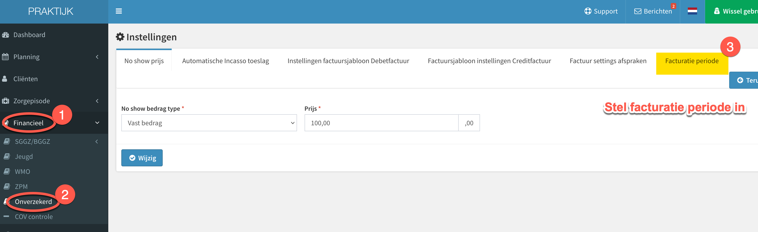Open the Berichten envelope icon
The image size is (758, 232).
pos(638,11)
